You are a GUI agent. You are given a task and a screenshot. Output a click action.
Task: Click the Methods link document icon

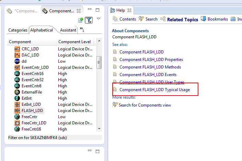pos(115,67)
